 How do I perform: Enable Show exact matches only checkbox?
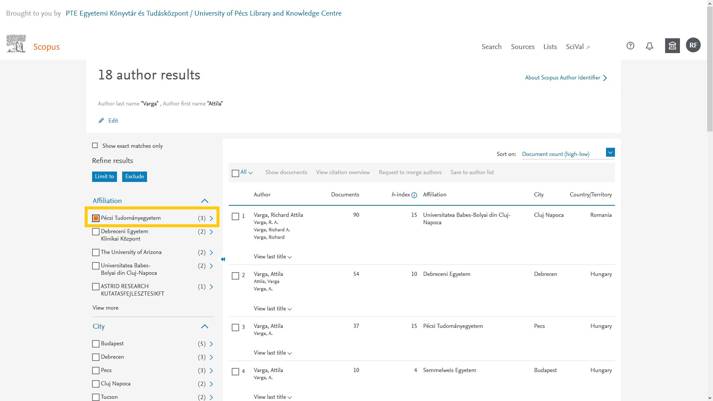click(95, 146)
